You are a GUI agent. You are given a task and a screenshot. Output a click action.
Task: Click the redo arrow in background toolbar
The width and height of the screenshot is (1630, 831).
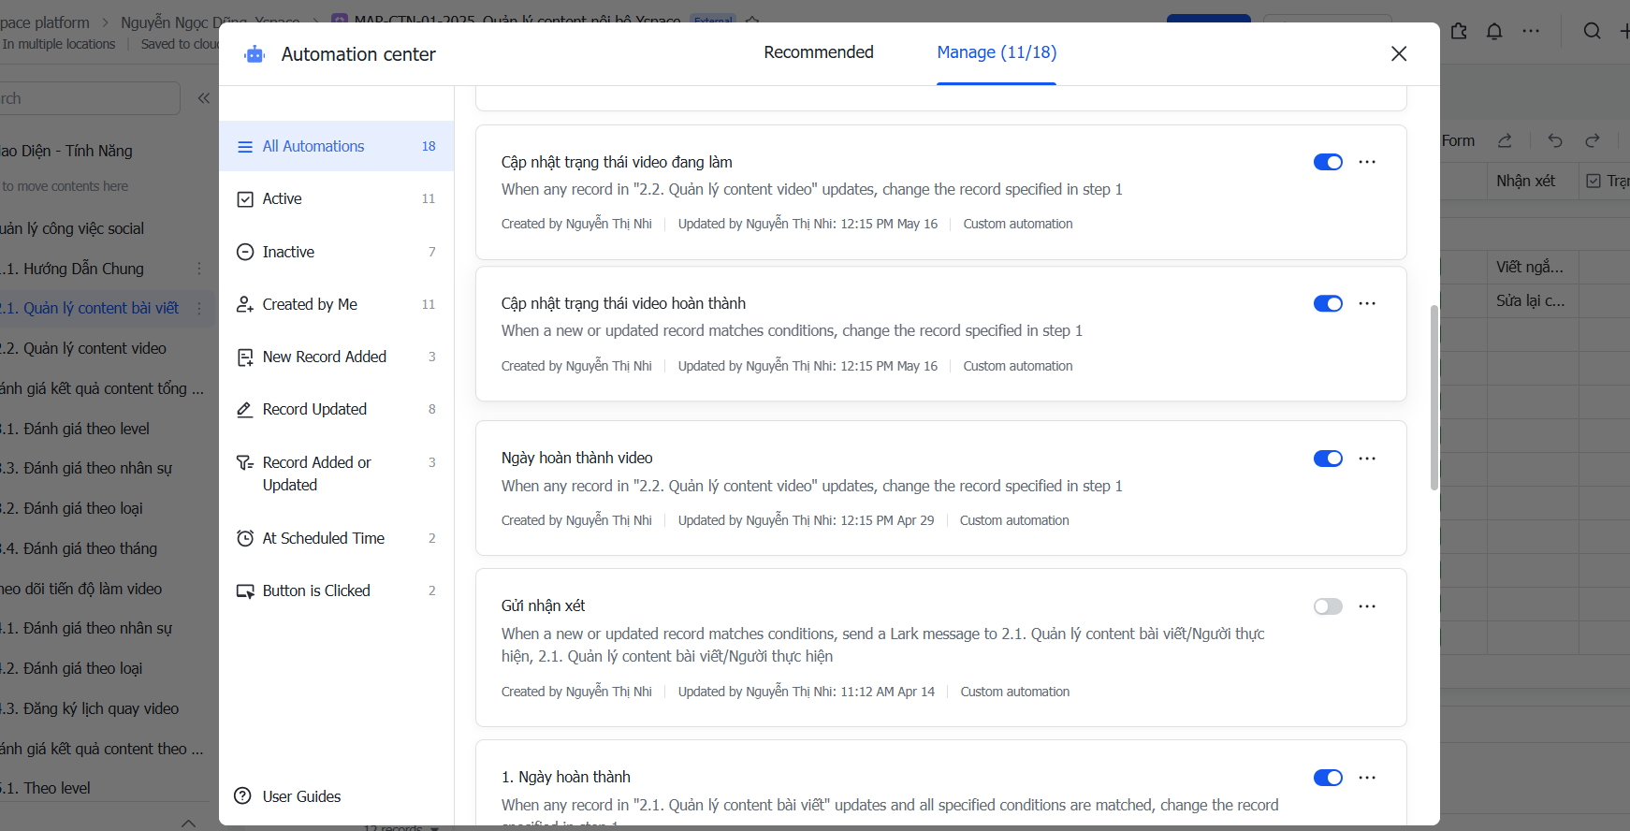(1593, 140)
